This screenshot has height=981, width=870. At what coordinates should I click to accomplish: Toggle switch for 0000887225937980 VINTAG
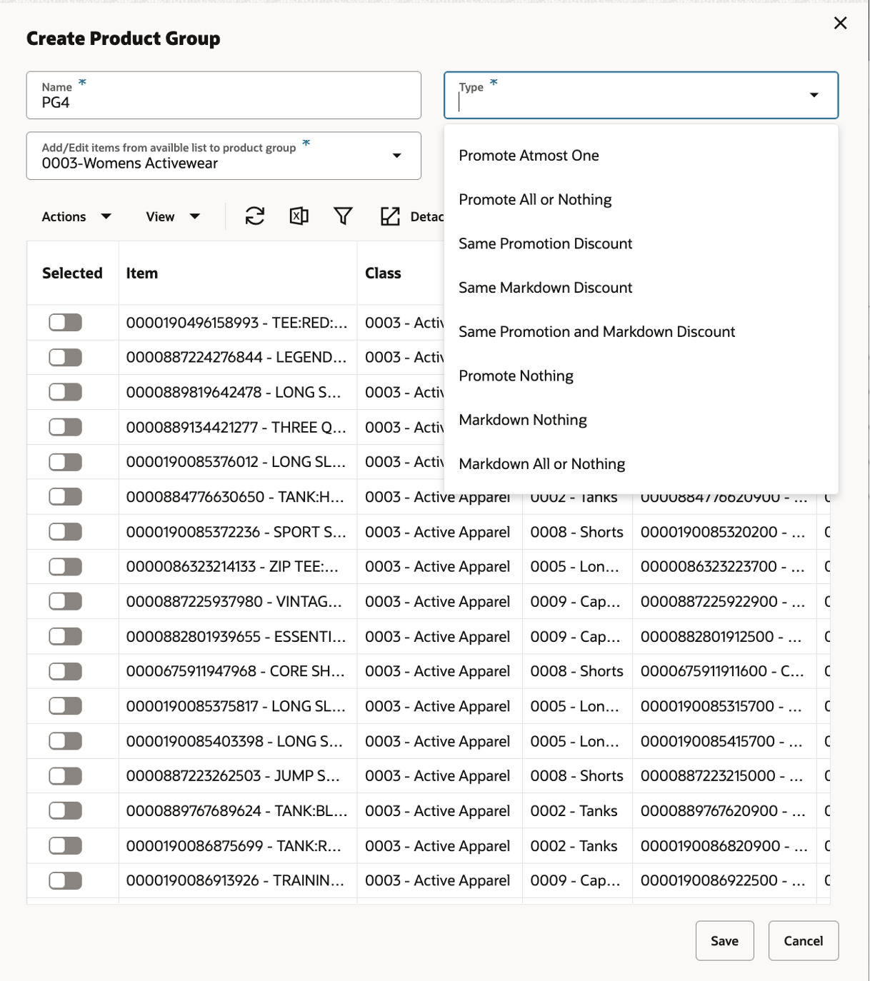coord(66,601)
